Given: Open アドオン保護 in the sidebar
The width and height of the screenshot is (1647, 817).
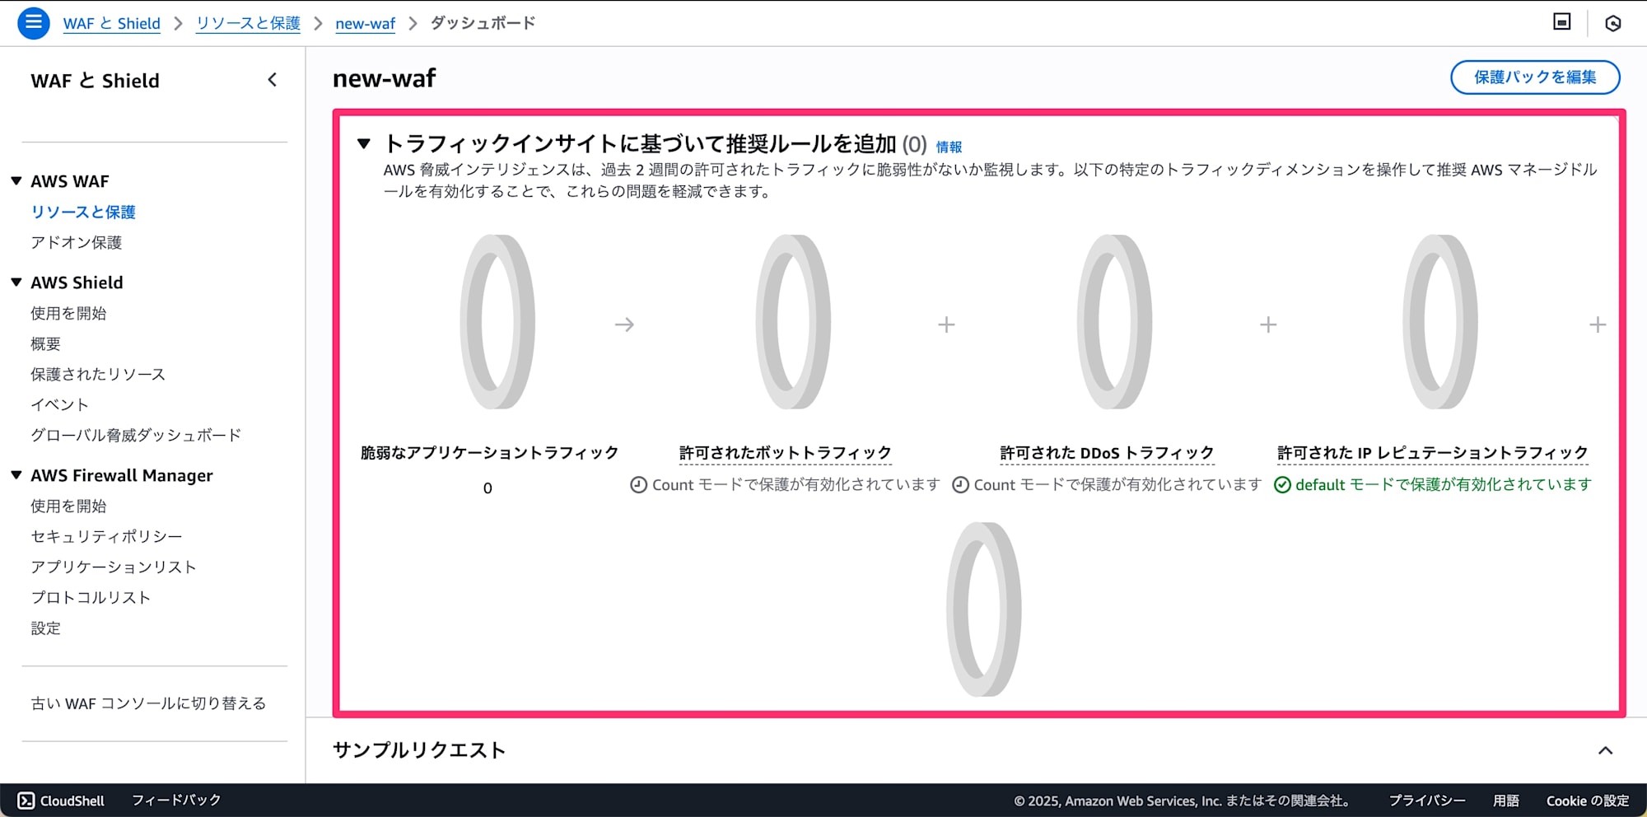Looking at the screenshot, I should click(x=77, y=242).
